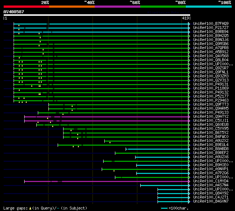Open the UniRef100_Q84Y92 label
The width and height of the screenshot is (235, 211).
[211, 193]
